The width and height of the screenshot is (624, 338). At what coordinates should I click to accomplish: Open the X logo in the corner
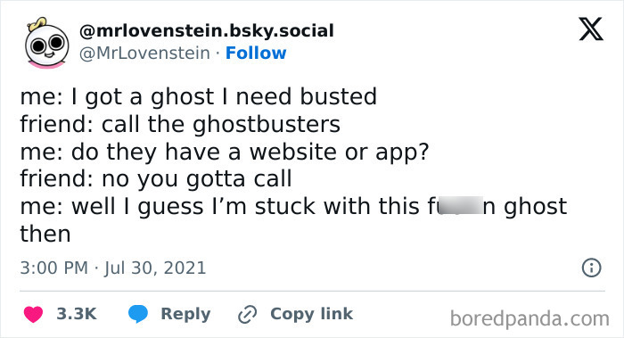591,29
